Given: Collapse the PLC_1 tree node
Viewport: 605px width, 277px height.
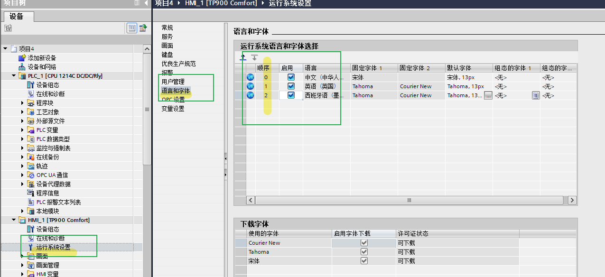Looking at the screenshot, I should point(13,76).
